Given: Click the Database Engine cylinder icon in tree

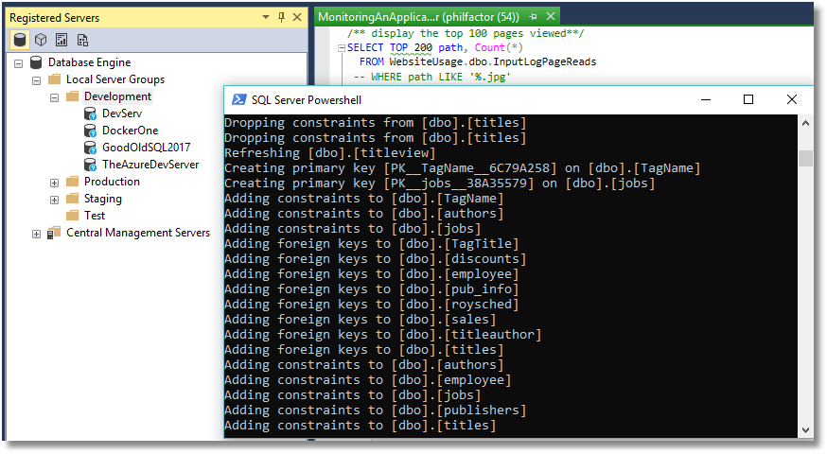Looking at the screenshot, I should 36,62.
